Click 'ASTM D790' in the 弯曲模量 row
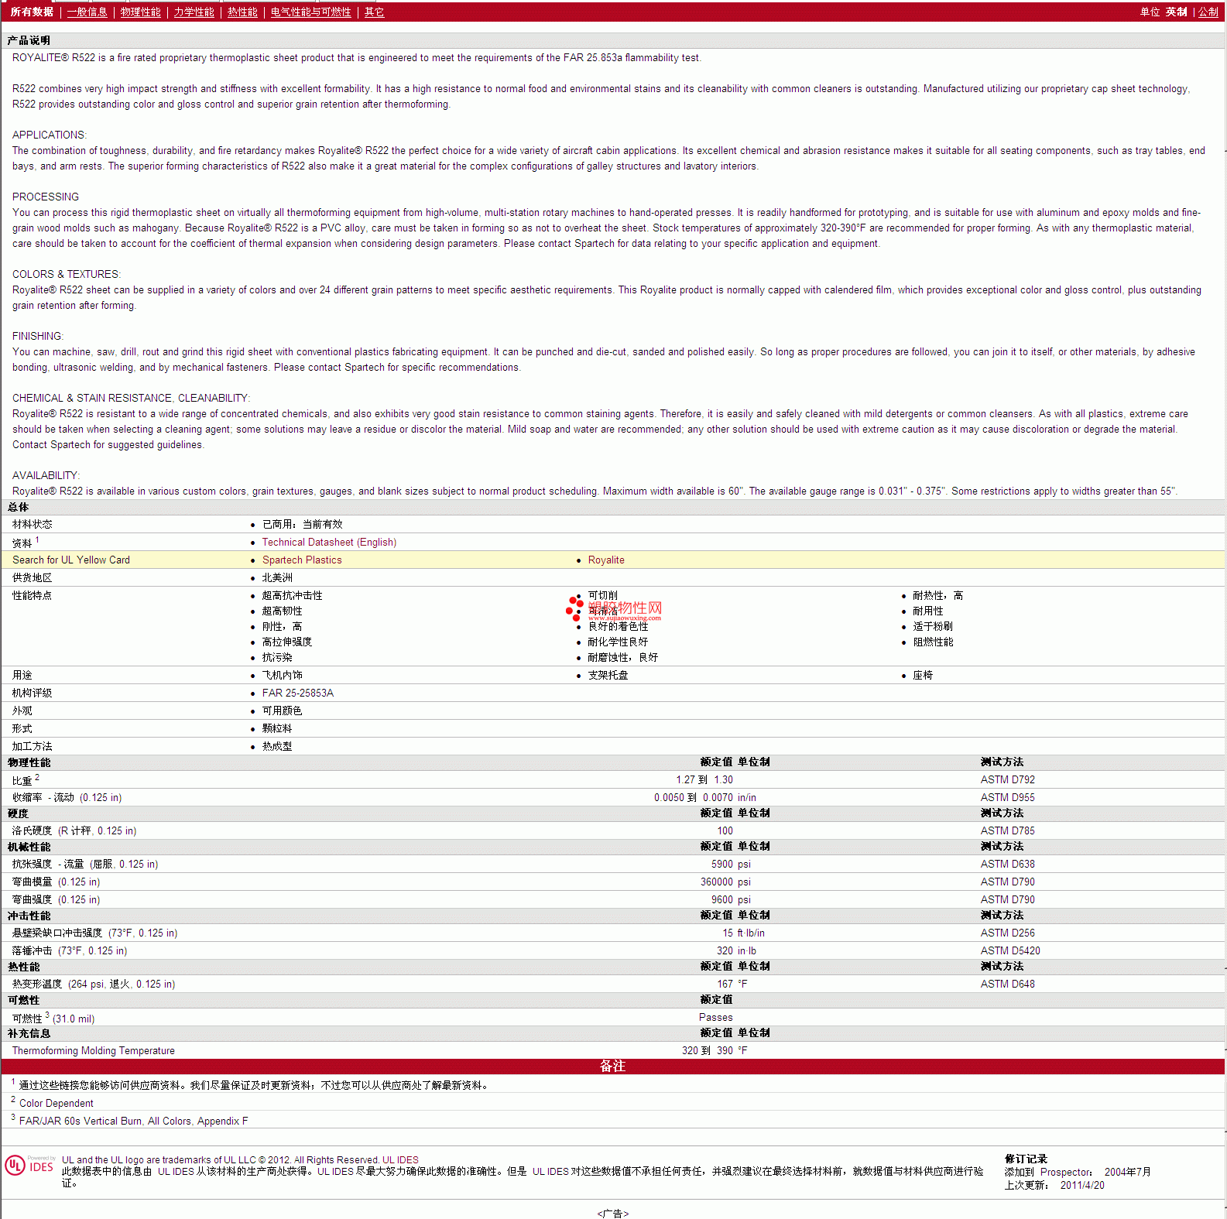The height and width of the screenshot is (1219, 1227). [x=1007, y=882]
